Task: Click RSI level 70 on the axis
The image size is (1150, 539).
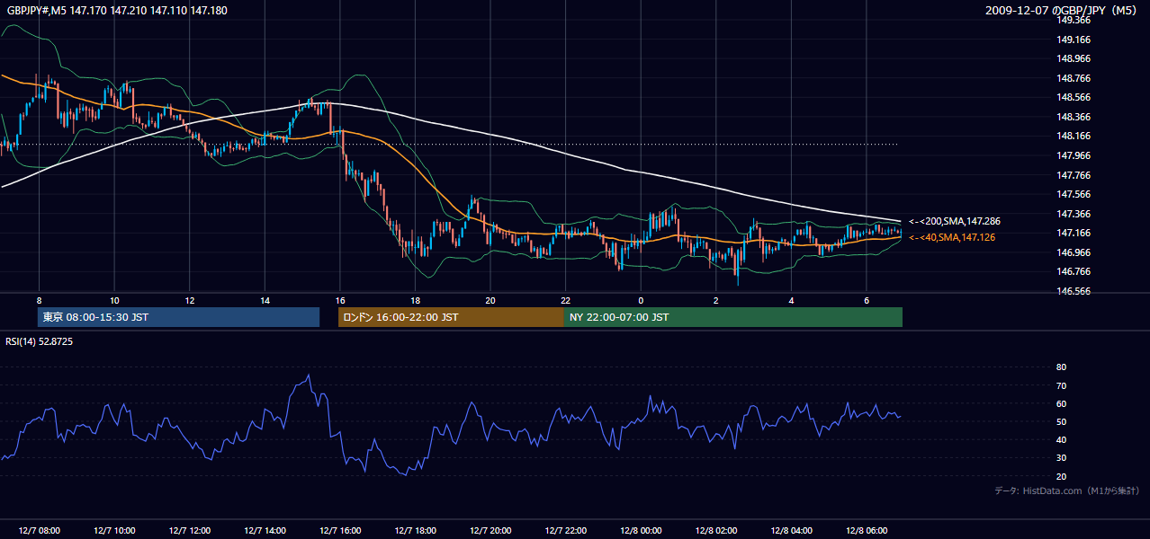Action: (x=1062, y=385)
